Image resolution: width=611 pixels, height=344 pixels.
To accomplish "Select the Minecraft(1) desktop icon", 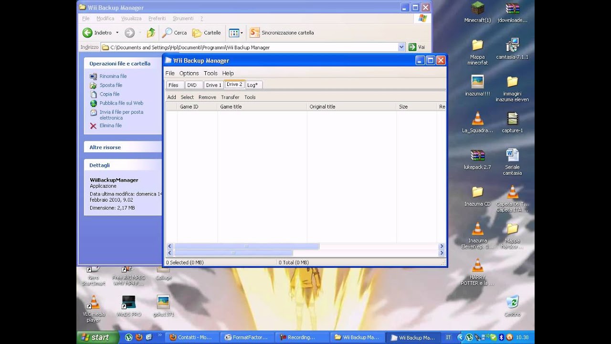I will pyautogui.click(x=477, y=13).
